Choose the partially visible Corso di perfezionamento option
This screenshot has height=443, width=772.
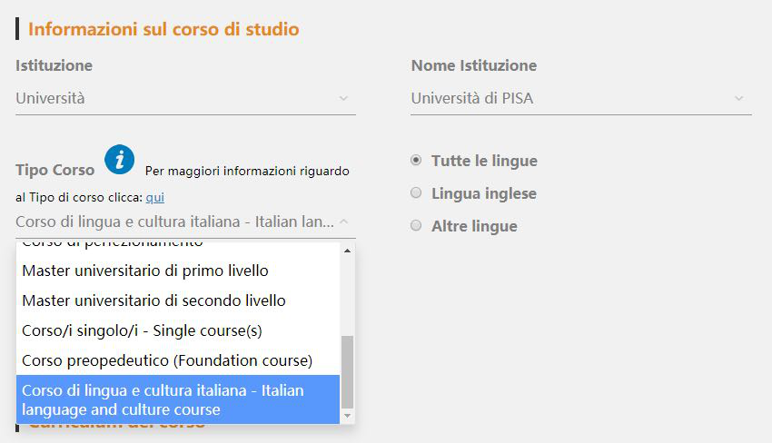[113, 245]
